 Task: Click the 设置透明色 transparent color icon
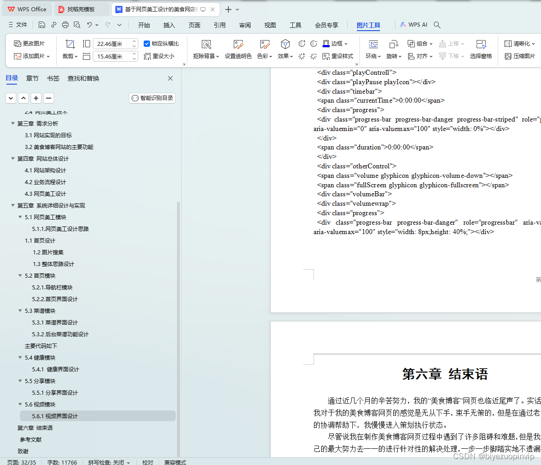238,44
